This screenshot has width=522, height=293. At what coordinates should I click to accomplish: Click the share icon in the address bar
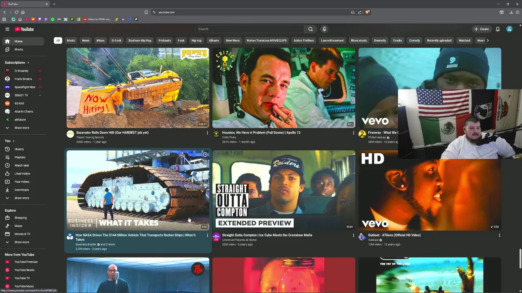tap(360, 12)
